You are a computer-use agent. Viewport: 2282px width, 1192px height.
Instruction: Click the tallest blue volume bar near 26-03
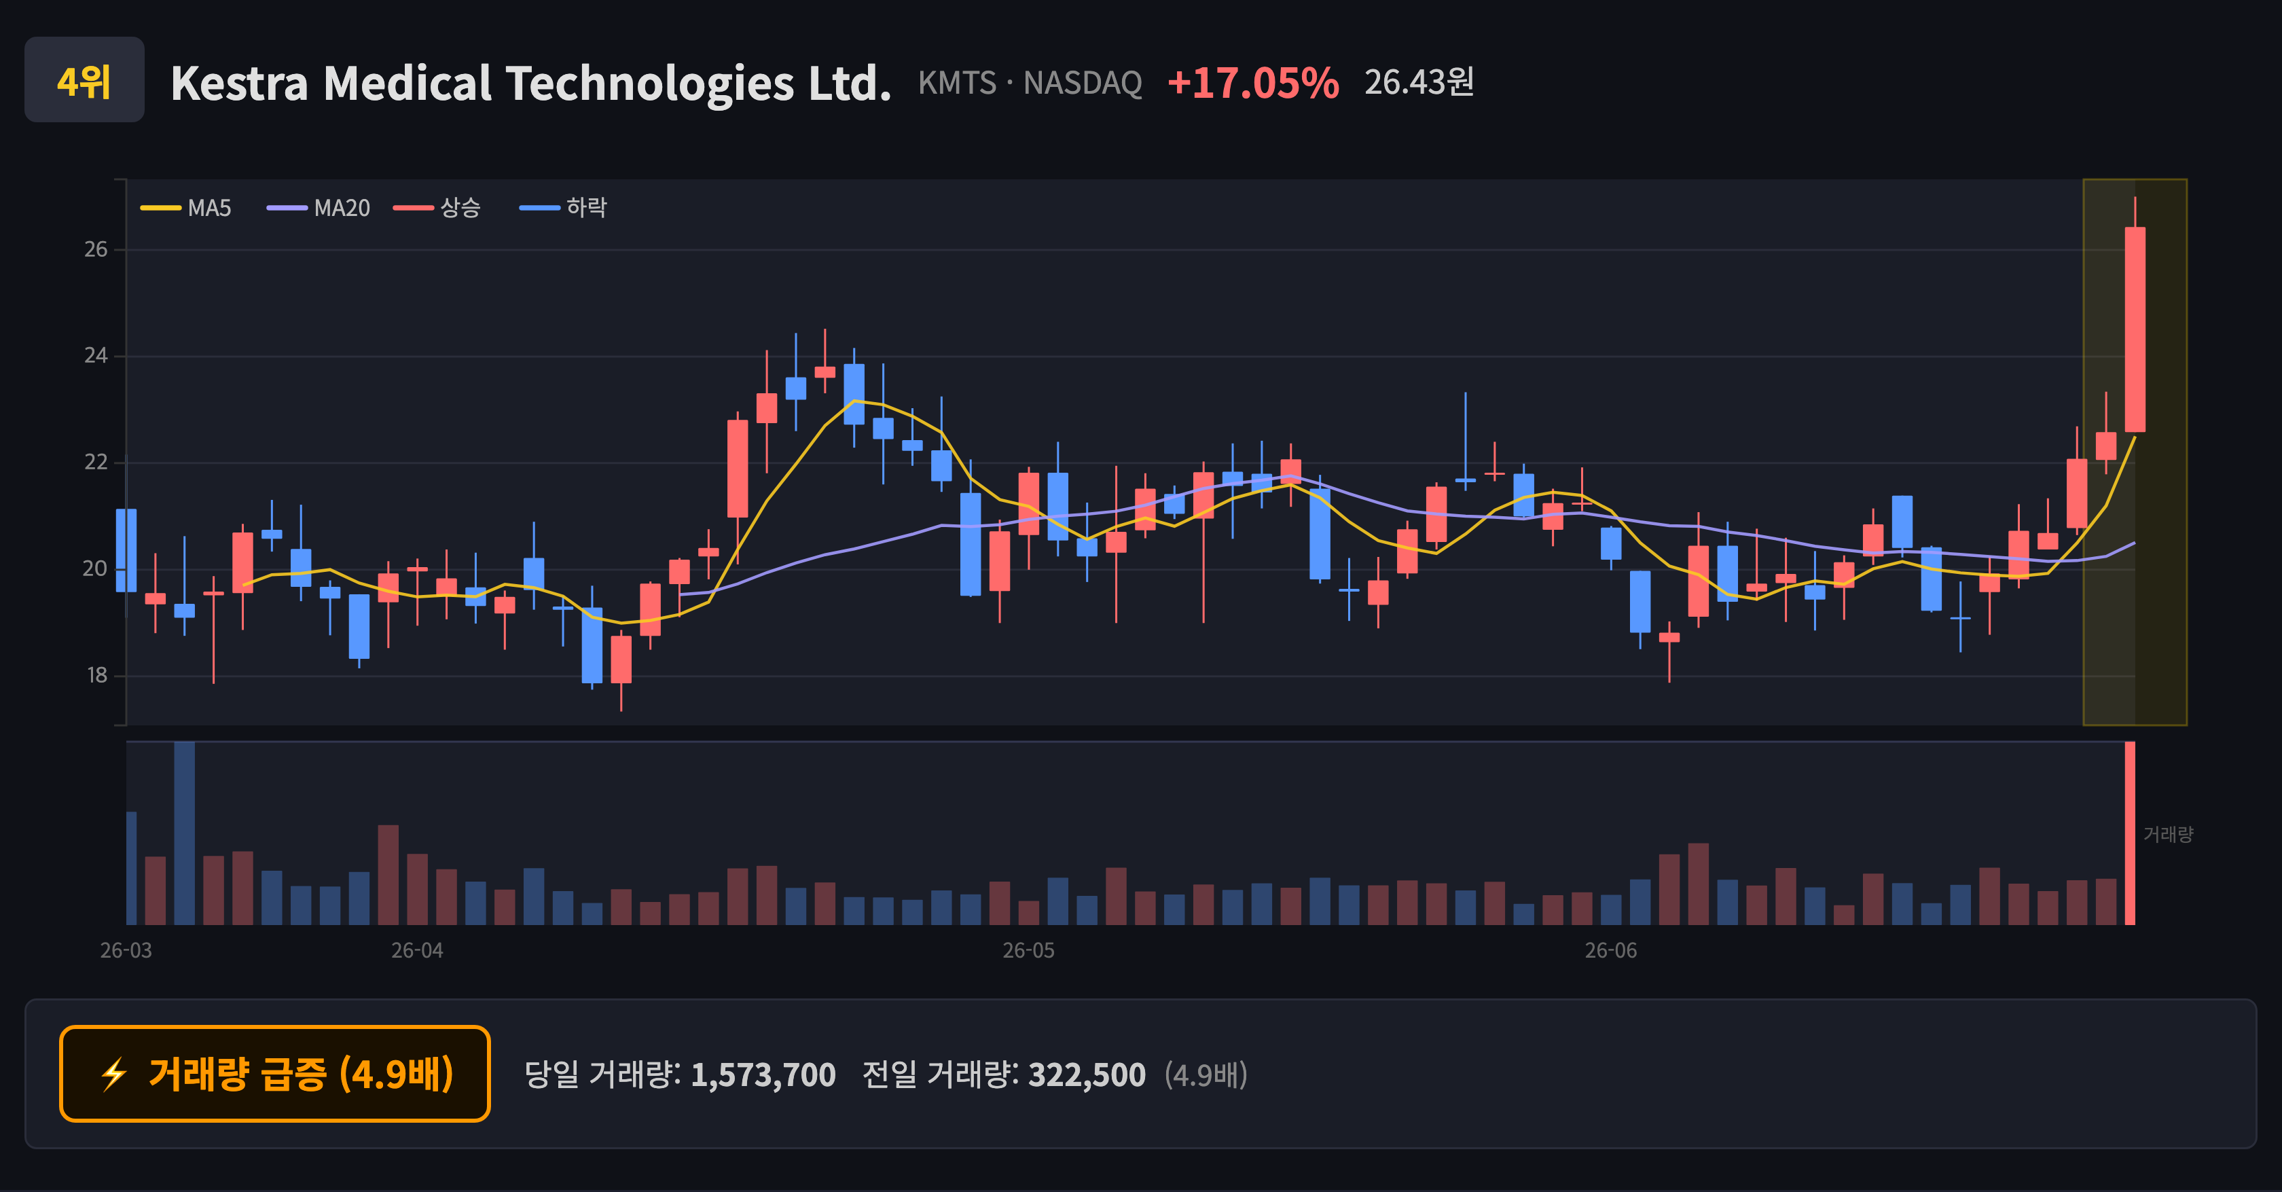184,833
